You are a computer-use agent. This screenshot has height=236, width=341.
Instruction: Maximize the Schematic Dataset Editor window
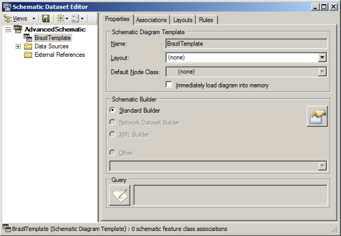point(324,7)
